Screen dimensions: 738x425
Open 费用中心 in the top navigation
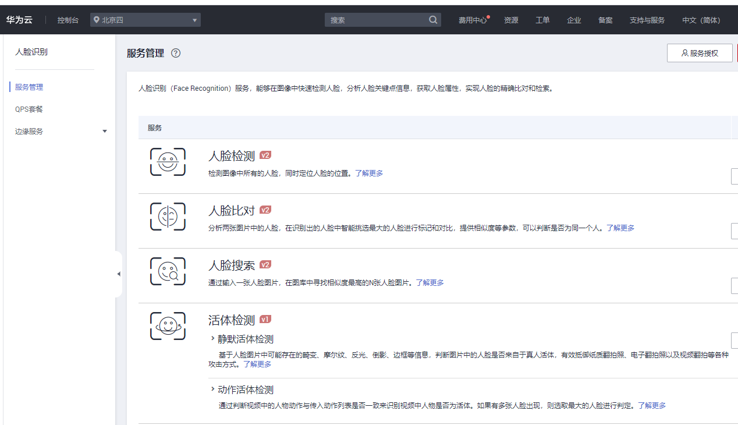[472, 20]
